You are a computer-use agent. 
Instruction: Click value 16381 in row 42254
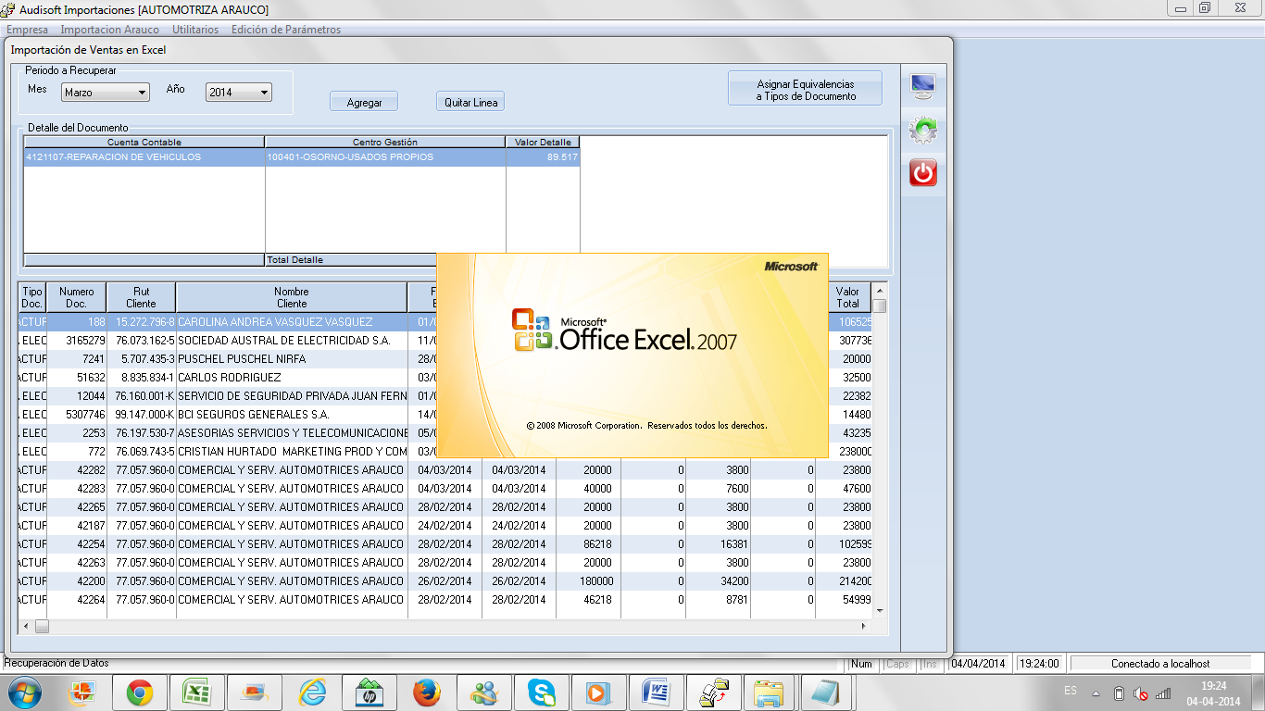pos(718,544)
